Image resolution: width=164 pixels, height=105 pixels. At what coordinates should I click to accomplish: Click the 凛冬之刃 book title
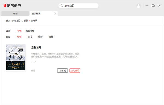pos(36,47)
